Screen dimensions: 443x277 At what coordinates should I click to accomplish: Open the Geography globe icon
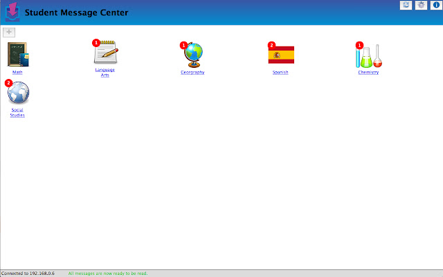click(x=193, y=55)
